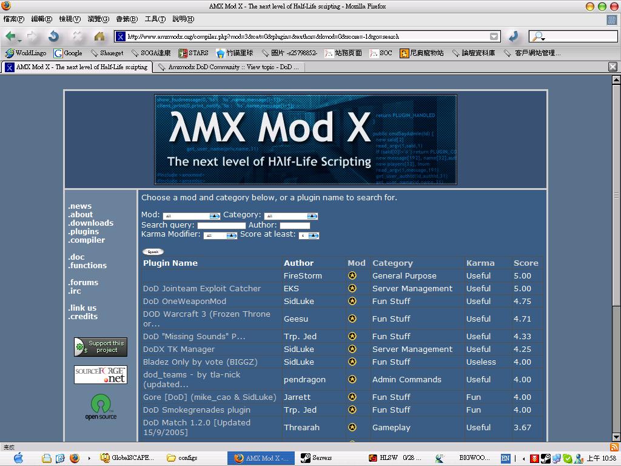Expand the address bar history dropdown
Screen dimensions: 621x466
494,36
